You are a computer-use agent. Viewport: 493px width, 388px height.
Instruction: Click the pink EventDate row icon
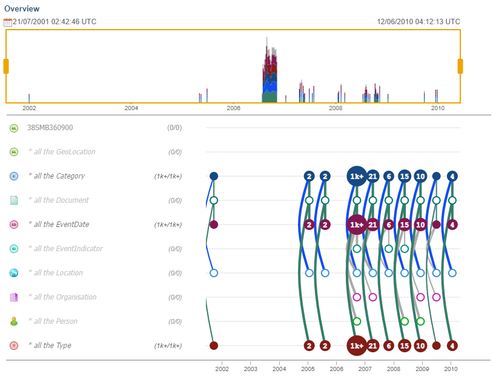(x=14, y=225)
